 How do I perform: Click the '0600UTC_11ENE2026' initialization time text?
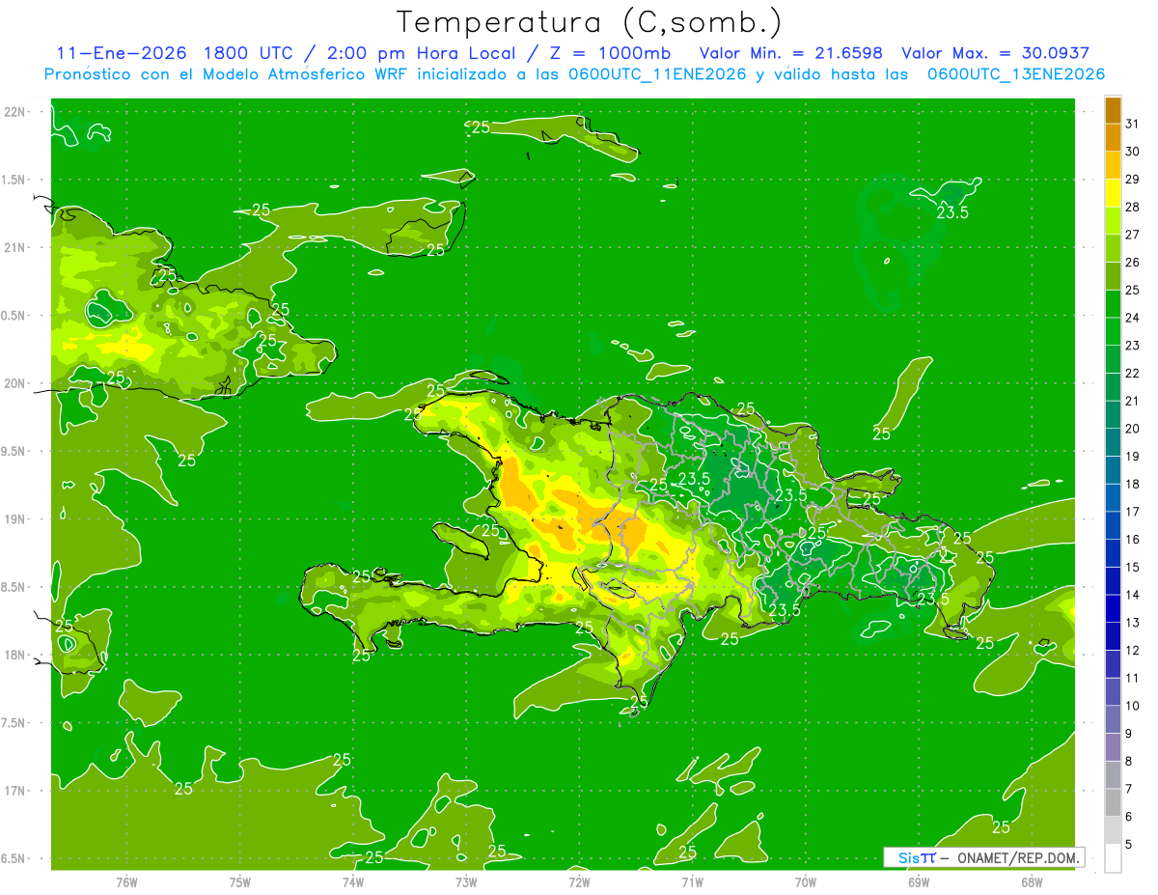(x=657, y=74)
